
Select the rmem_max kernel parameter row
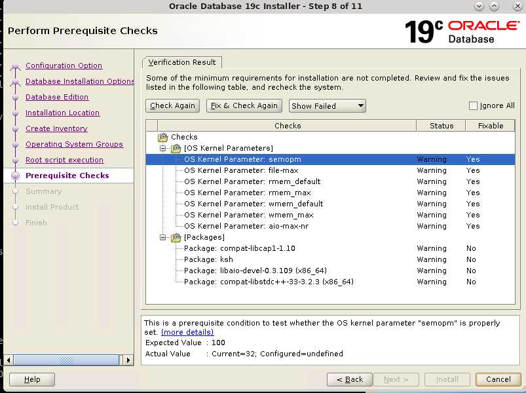[x=330, y=193]
